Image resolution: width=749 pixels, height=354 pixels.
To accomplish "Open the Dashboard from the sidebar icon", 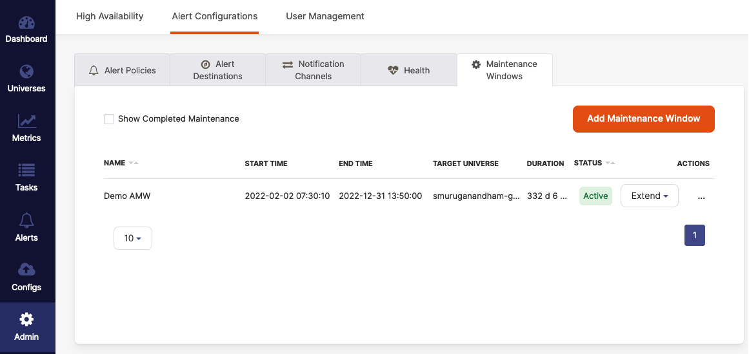I will point(26,23).
